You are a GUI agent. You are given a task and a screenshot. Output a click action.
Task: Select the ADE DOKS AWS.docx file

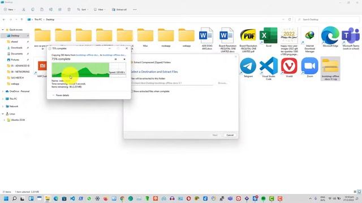(207, 39)
